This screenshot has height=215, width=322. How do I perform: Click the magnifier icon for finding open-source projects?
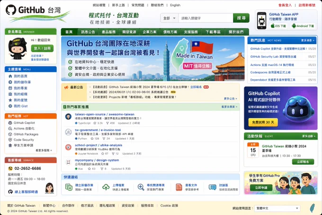141,187
